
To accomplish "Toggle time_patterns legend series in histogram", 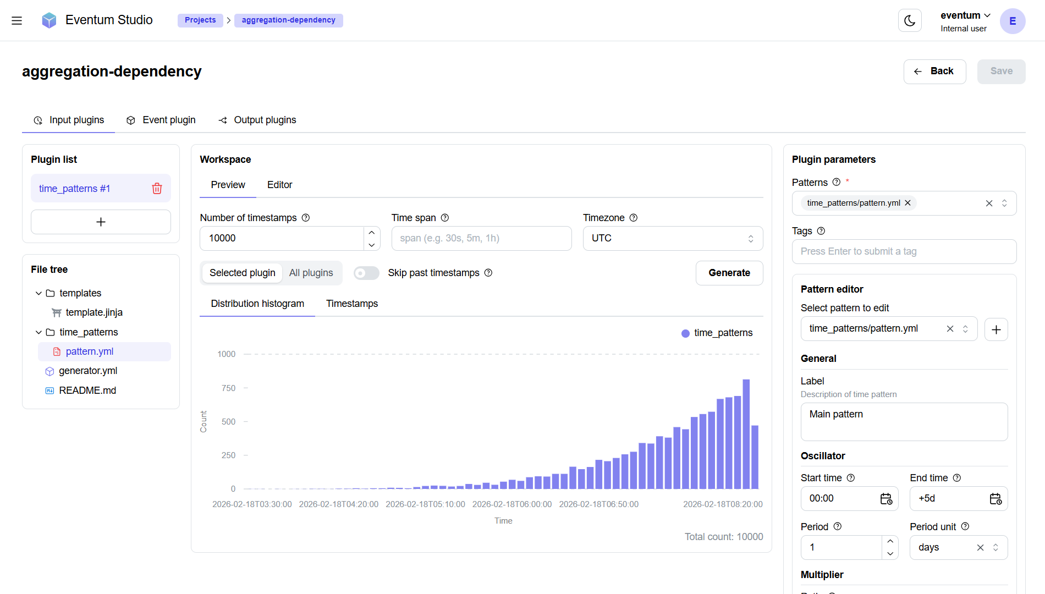I will (x=717, y=333).
